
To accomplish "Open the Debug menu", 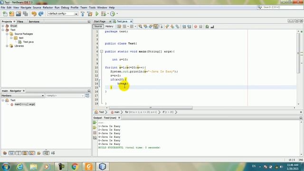I will point(65,8).
